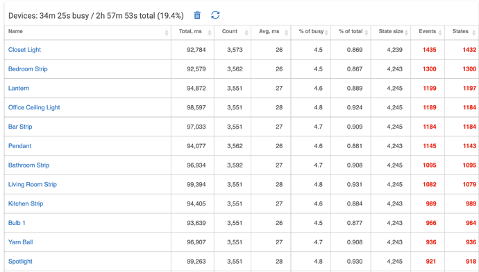Sort by States column arrows

(474, 33)
